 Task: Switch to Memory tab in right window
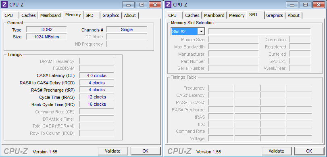point(237,15)
